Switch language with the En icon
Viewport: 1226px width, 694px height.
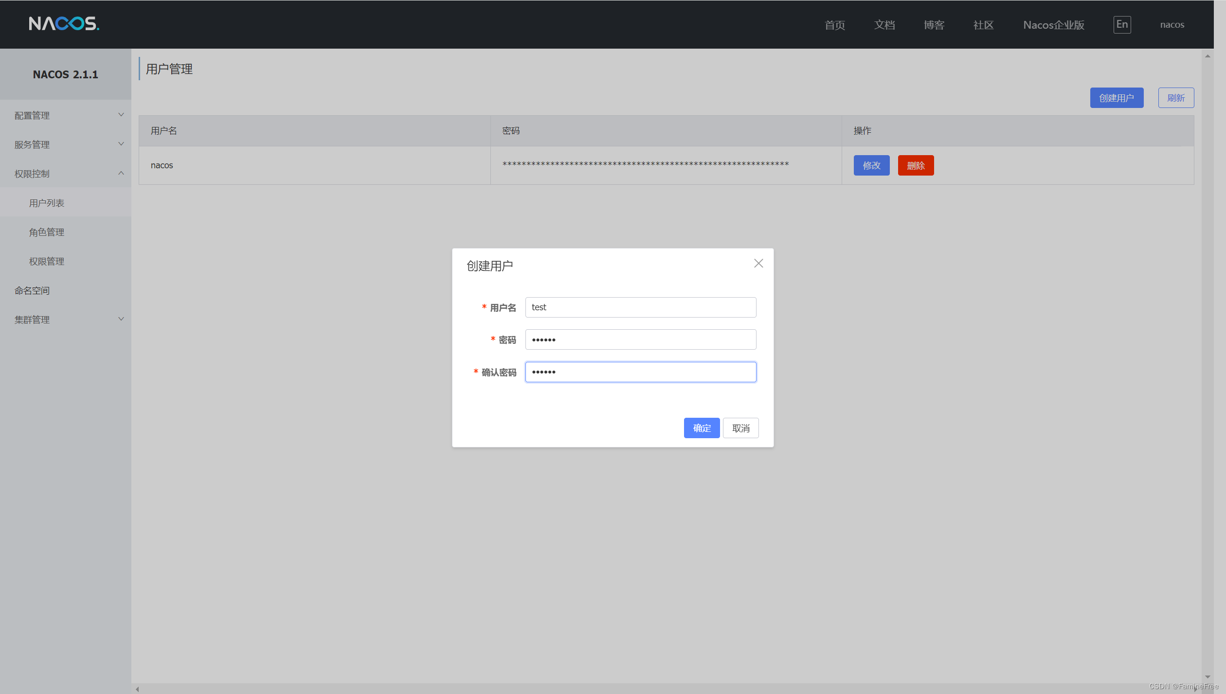tap(1122, 24)
